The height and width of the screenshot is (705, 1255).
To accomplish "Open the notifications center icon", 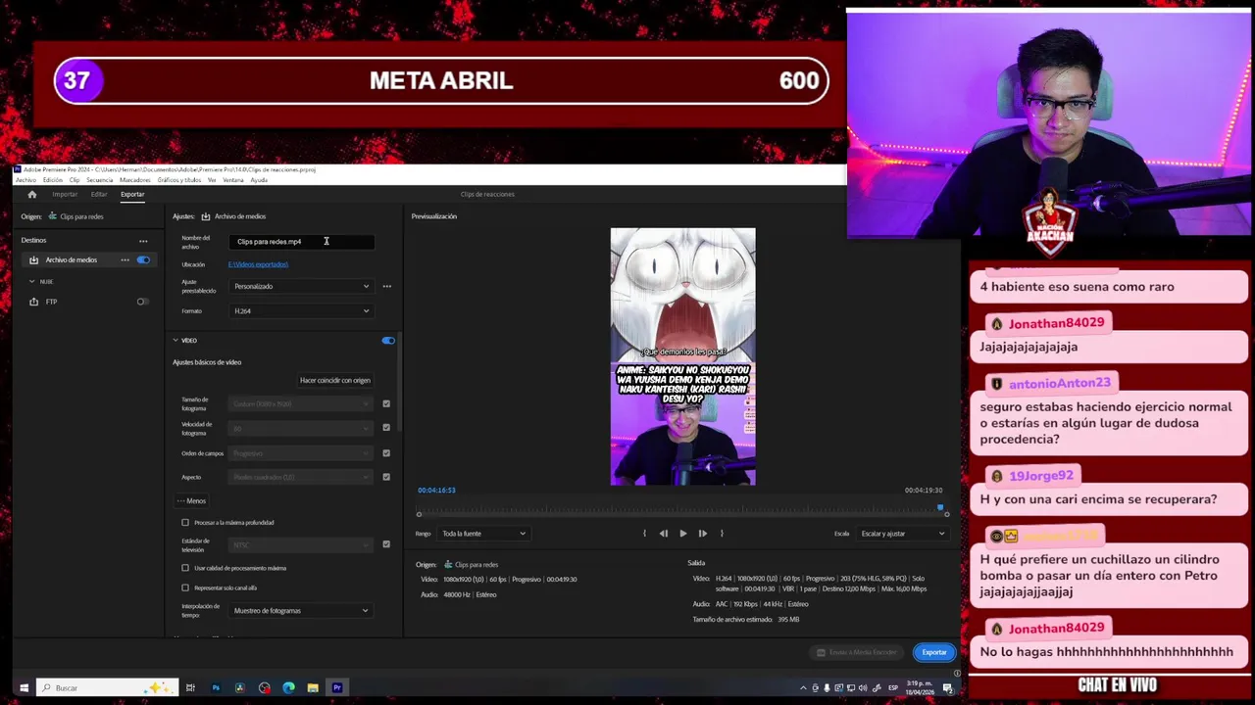I will click(948, 687).
